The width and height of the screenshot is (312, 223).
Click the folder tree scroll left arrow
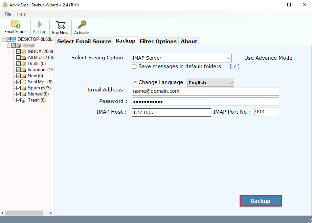pos(2,213)
